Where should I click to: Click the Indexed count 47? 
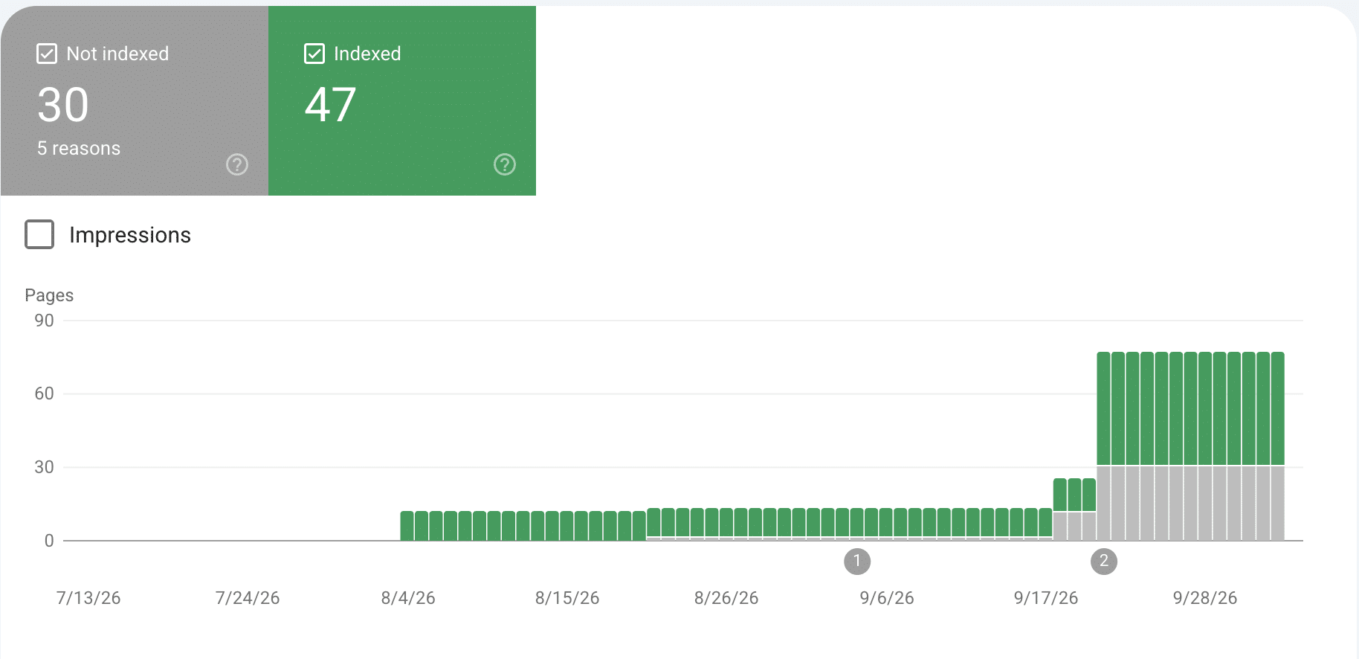click(x=331, y=105)
